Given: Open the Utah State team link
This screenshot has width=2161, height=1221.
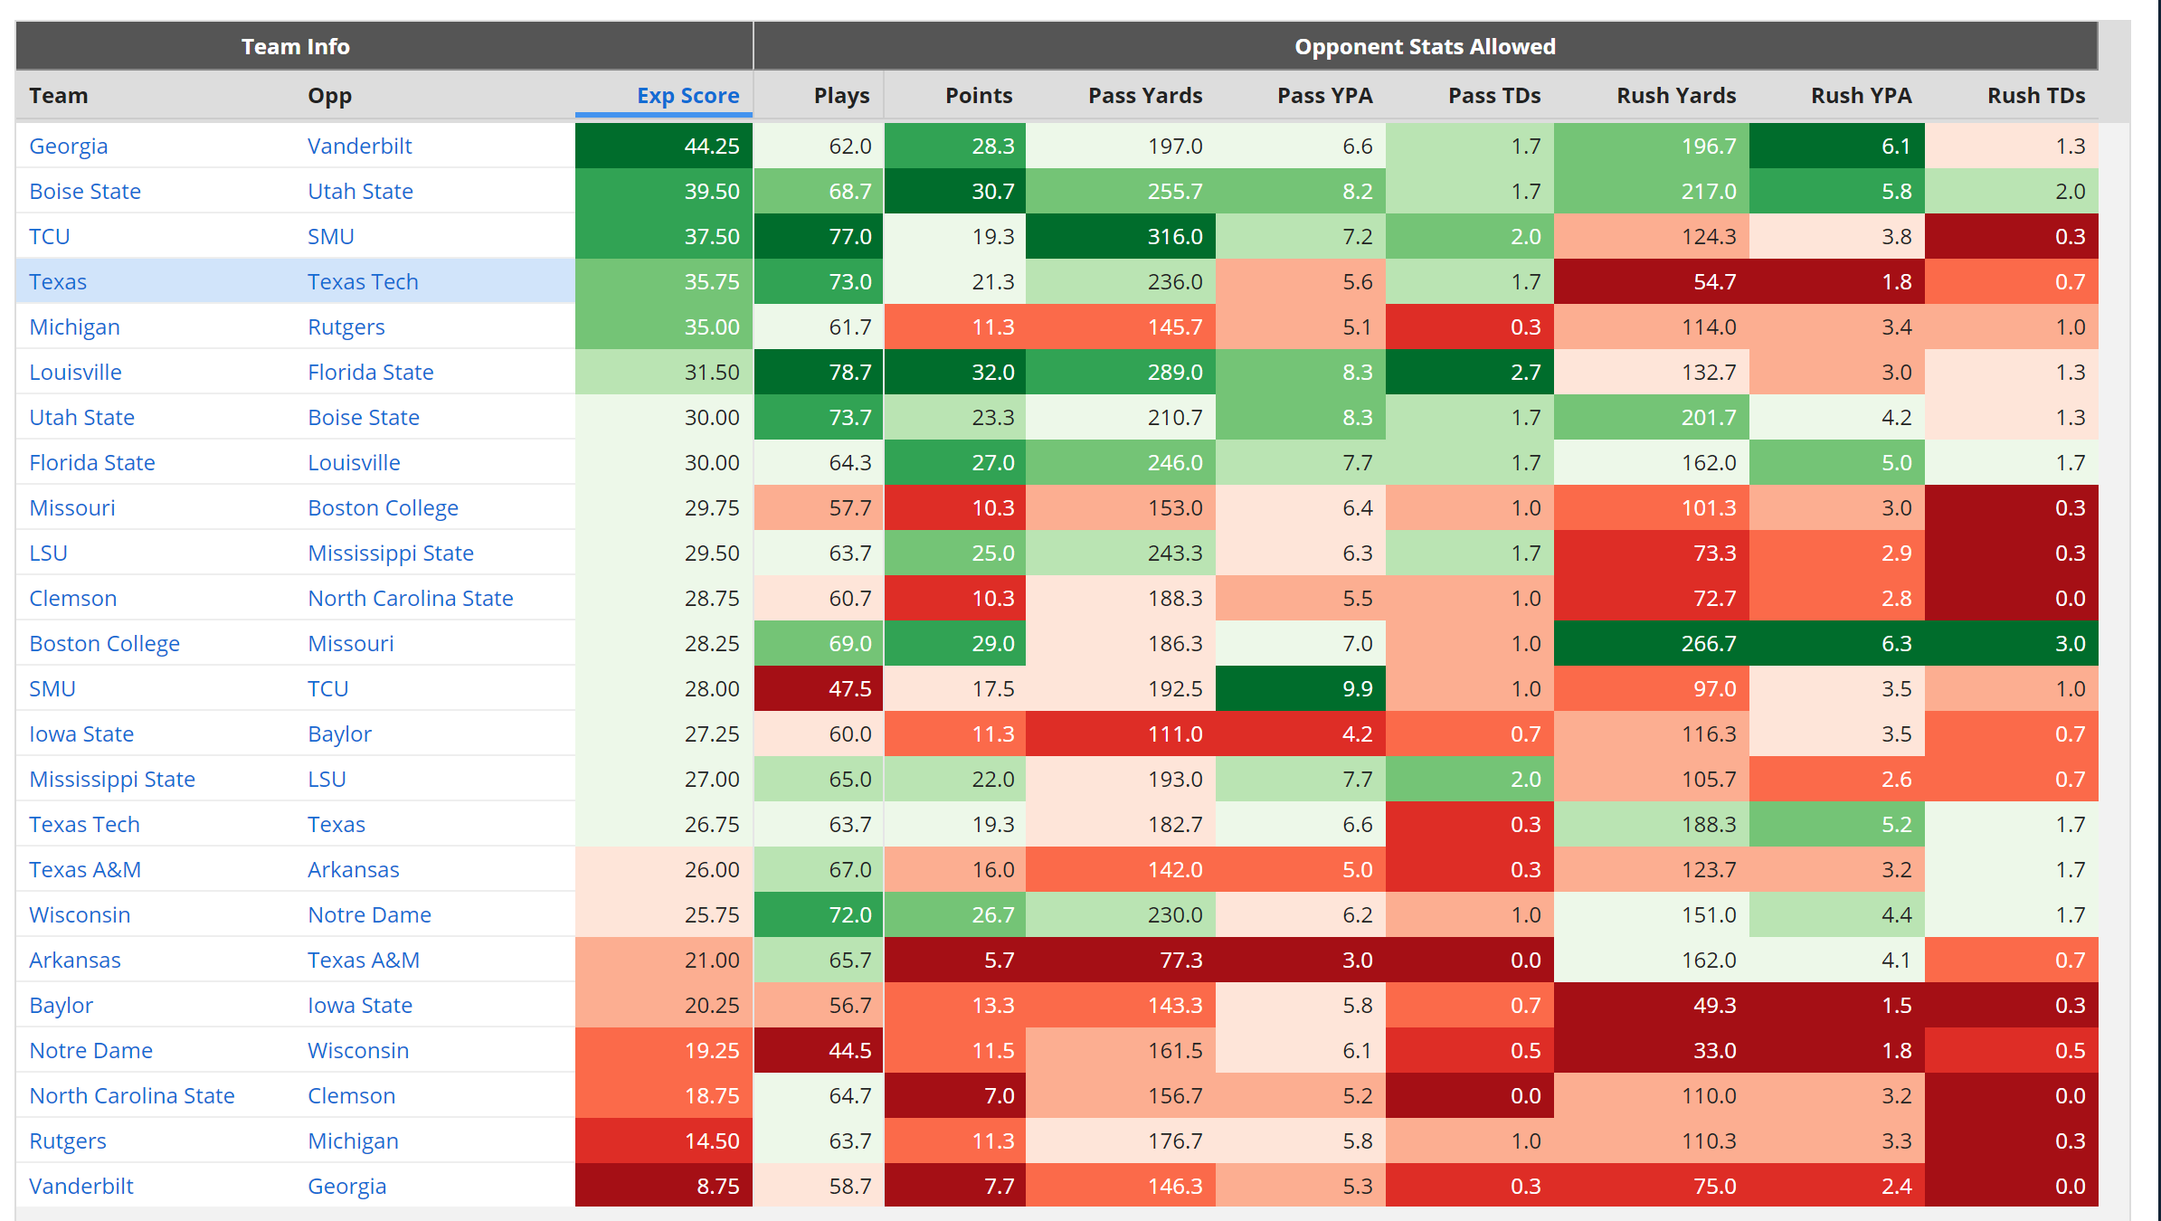Looking at the screenshot, I should [81, 417].
